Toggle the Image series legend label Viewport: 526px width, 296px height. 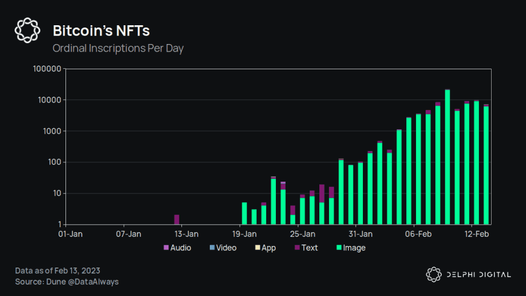(x=354, y=248)
